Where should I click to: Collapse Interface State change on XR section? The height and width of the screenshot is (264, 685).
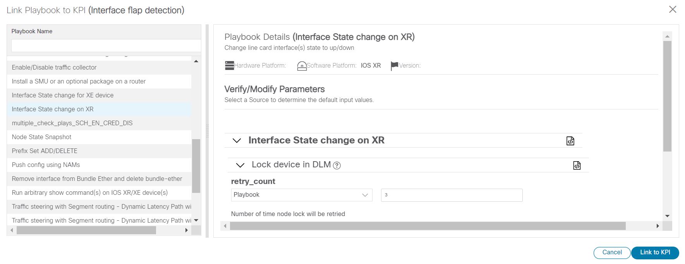237,140
